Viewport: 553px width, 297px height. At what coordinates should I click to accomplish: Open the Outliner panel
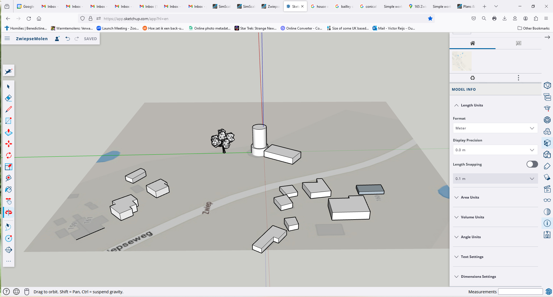[x=547, y=97]
